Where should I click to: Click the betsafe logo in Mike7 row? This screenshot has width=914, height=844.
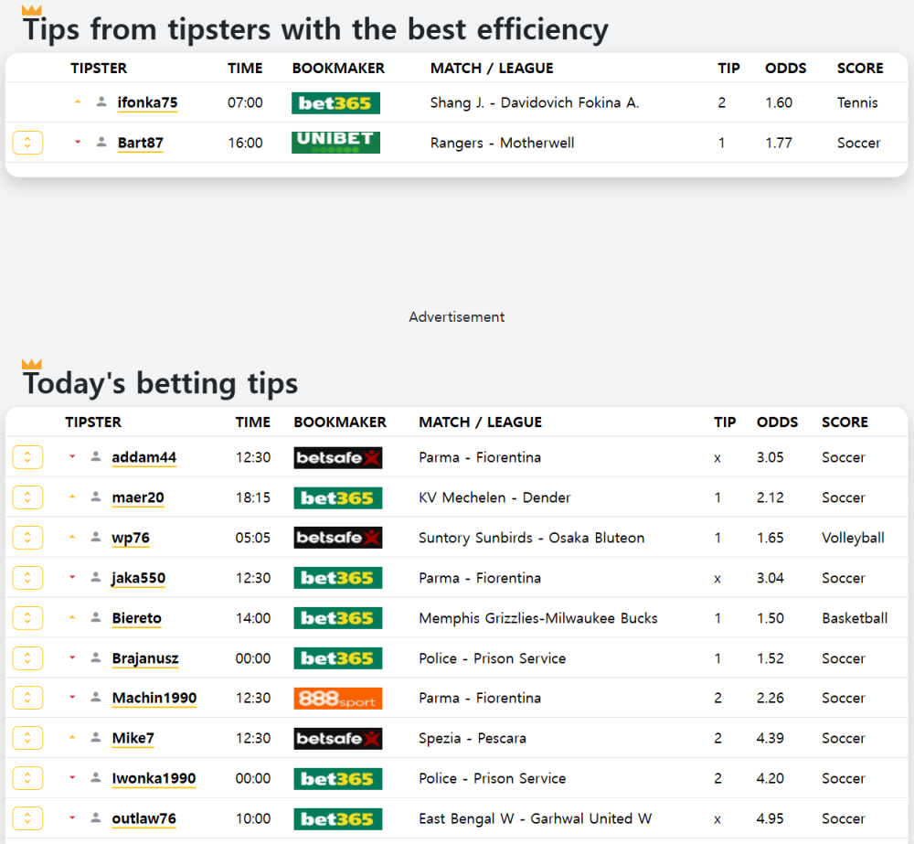[x=338, y=739]
